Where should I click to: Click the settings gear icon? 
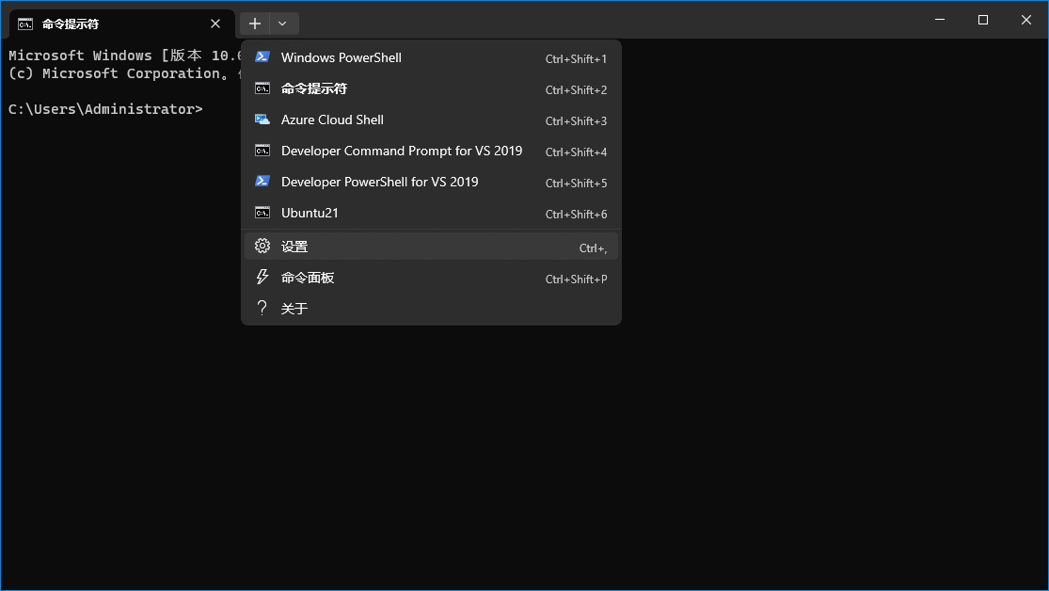point(262,247)
